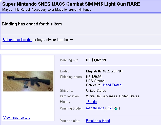Open the 268 feedback score link

110,108
